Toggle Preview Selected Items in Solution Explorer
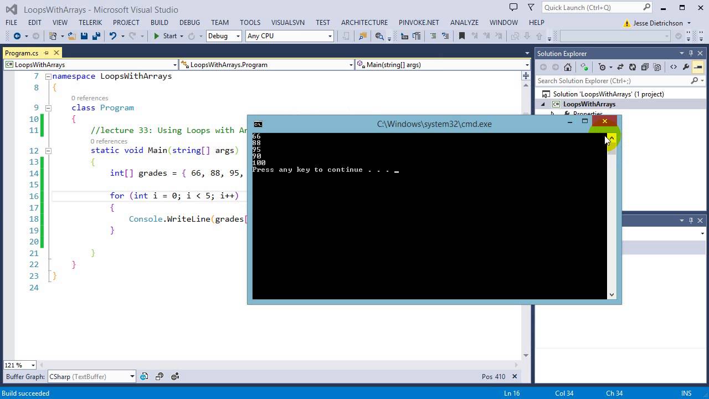This screenshot has width=709, height=399. point(698,67)
